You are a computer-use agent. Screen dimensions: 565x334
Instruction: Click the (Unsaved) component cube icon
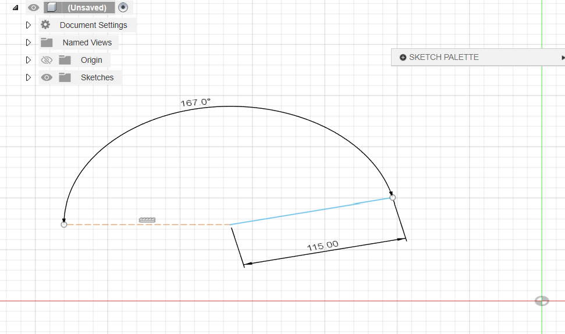[52, 7]
